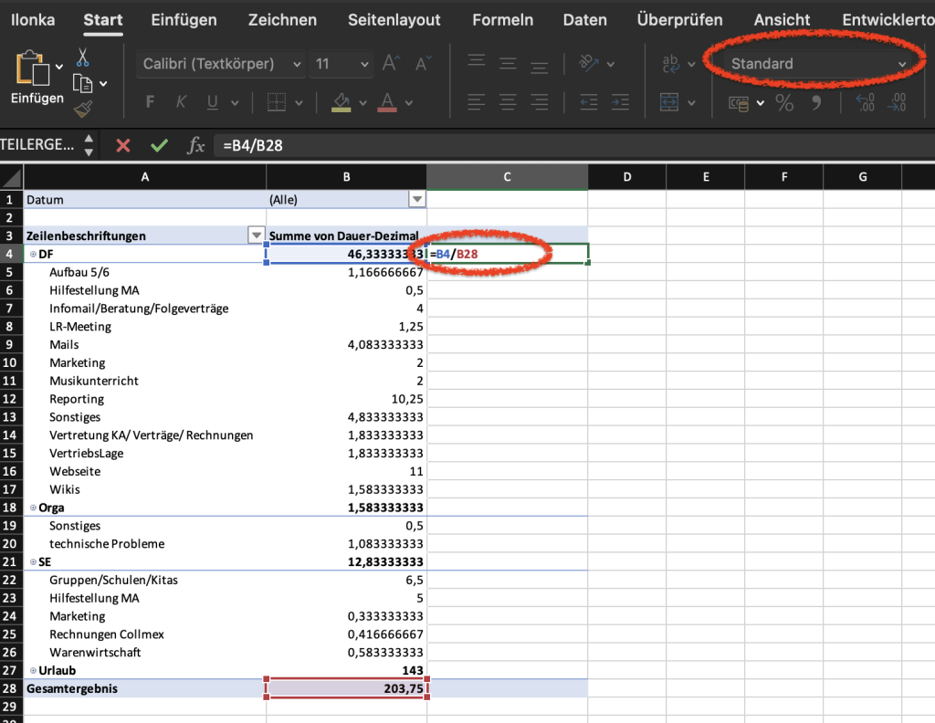Confirm formula with green checkmark
Viewport: 935px width, 723px height.
pyautogui.click(x=159, y=146)
